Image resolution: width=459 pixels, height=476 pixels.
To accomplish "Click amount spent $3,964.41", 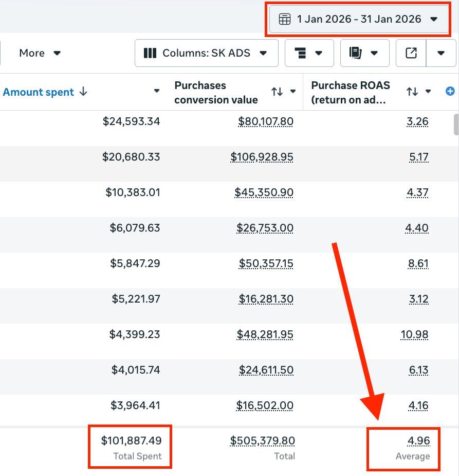I will coord(135,406).
